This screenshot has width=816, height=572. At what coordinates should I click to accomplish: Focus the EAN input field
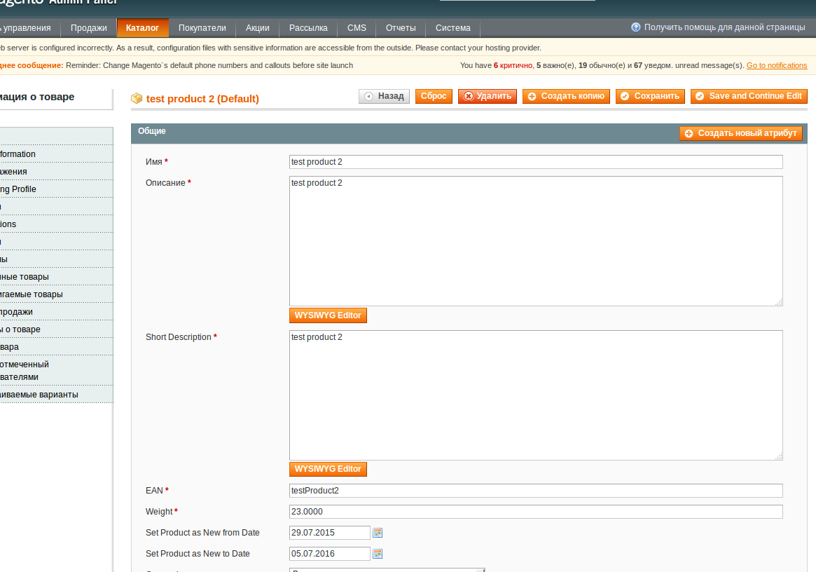(x=536, y=490)
